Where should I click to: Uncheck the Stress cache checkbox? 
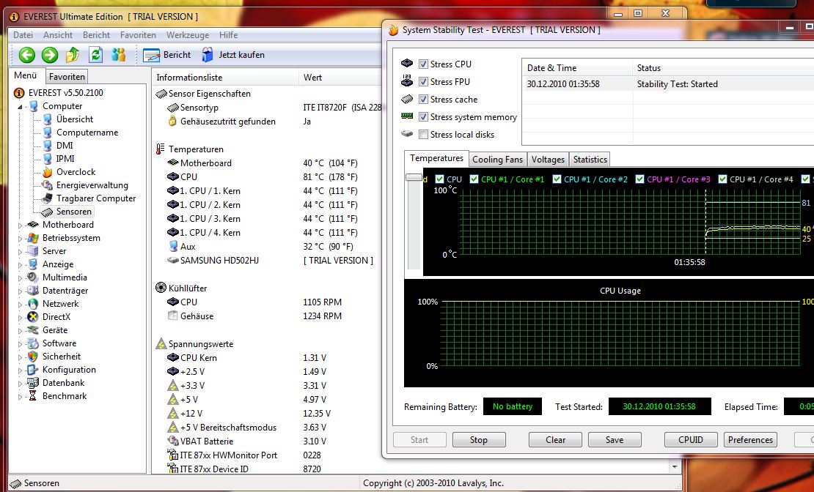[x=424, y=100]
